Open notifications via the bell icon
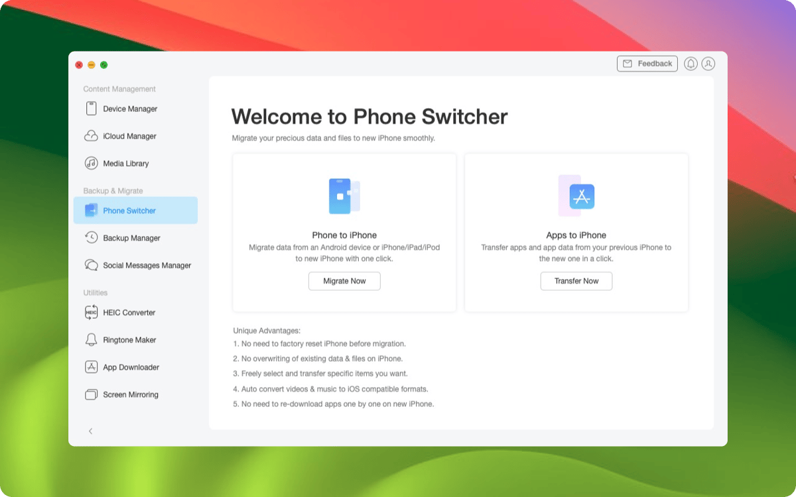 pyautogui.click(x=691, y=64)
